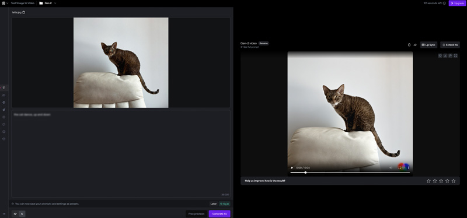Delete the uploaded latte.jpg image

[x=24, y=12]
